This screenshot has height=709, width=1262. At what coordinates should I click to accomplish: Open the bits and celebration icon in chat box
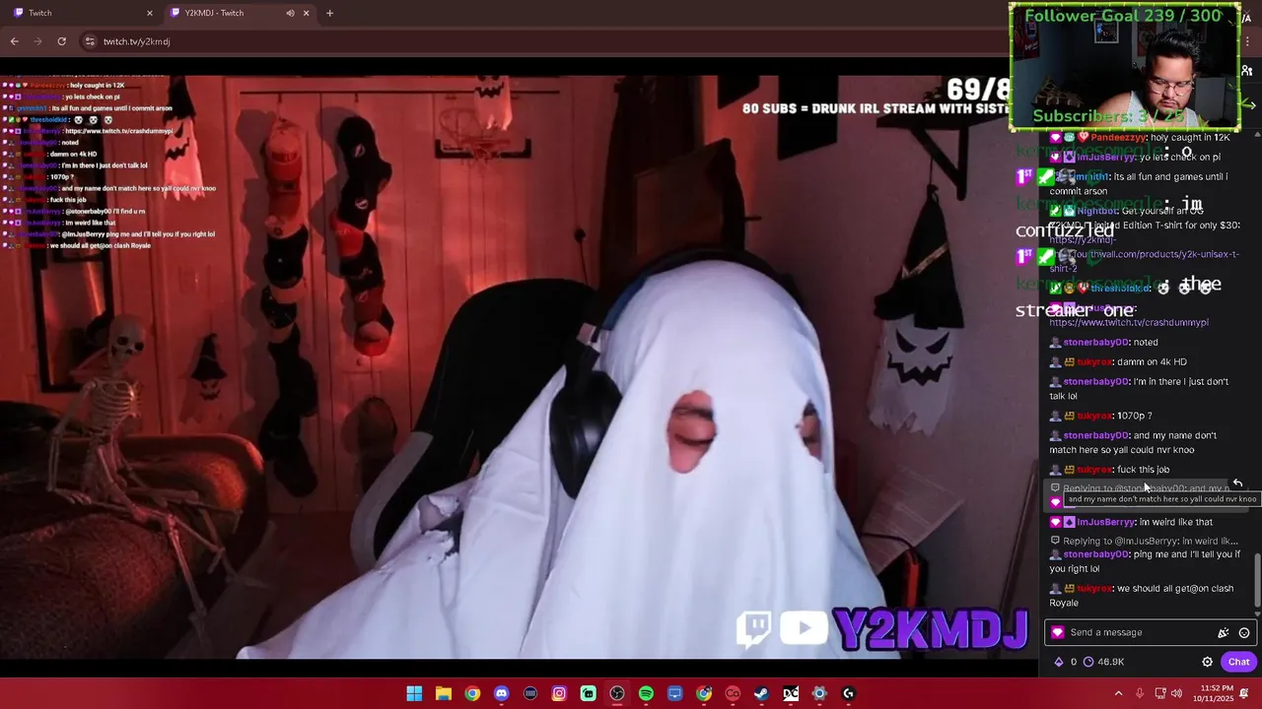point(1224,633)
